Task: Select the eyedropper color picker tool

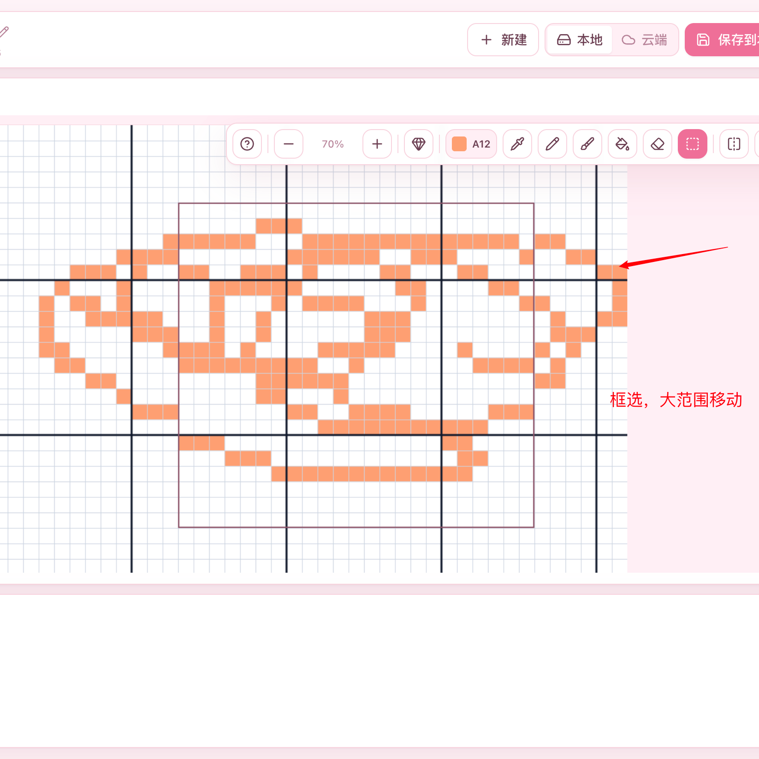Action: coord(517,144)
